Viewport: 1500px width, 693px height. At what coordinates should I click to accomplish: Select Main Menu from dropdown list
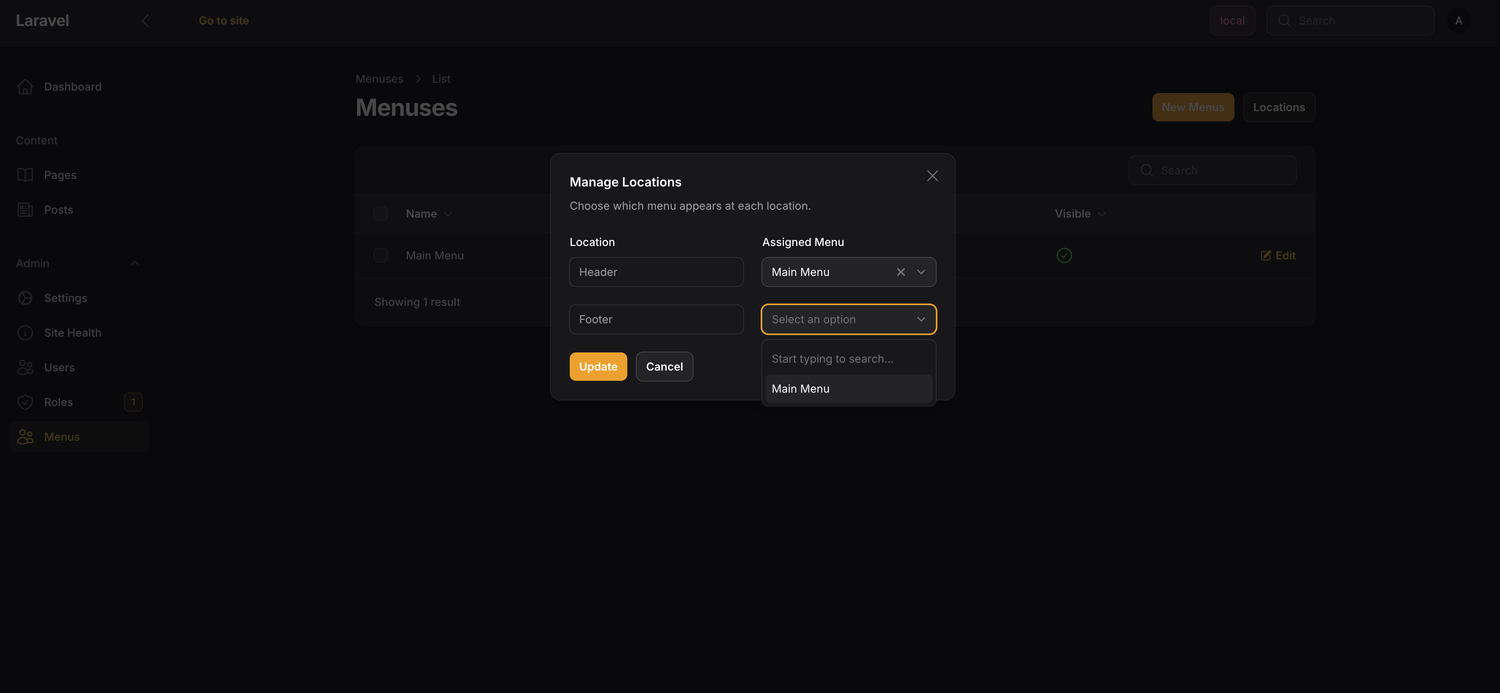coord(848,389)
